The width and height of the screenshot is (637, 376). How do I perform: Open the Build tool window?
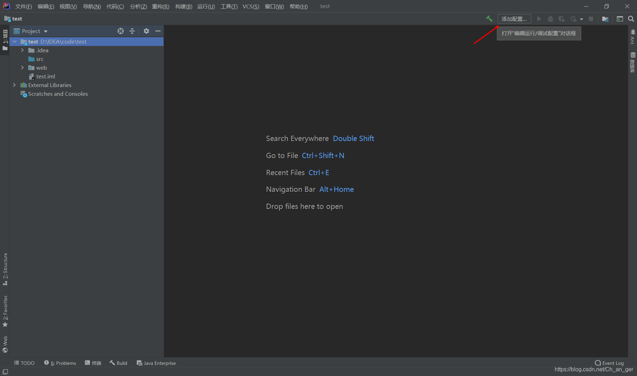(x=118, y=363)
